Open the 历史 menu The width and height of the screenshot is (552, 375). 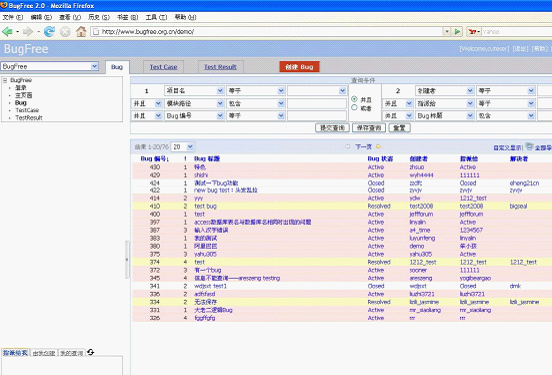(x=99, y=17)
